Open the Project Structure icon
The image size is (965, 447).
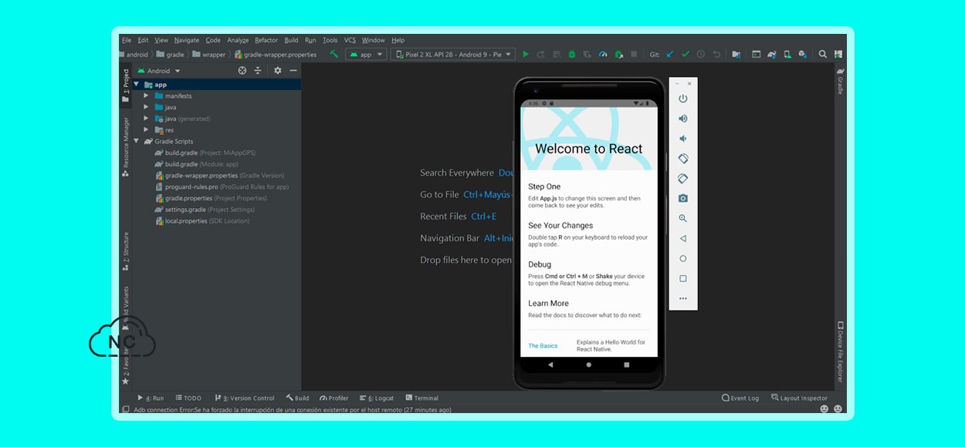tap(736, 55)
